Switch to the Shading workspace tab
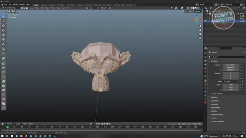This screenshot has height=138, width=246. (80, 5)
